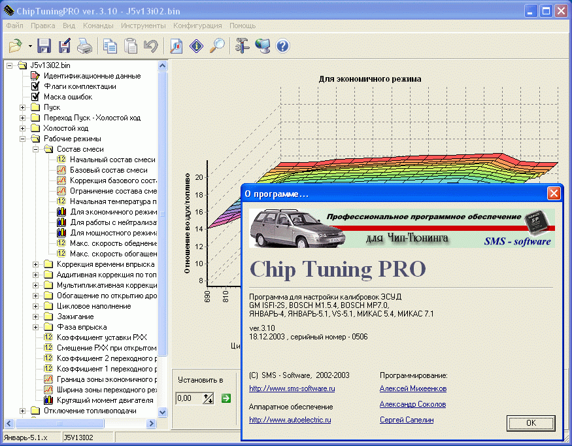The image size is (572, 446).
Task: Click the Для мощностного режима chart icon
Action: (61, 233)
